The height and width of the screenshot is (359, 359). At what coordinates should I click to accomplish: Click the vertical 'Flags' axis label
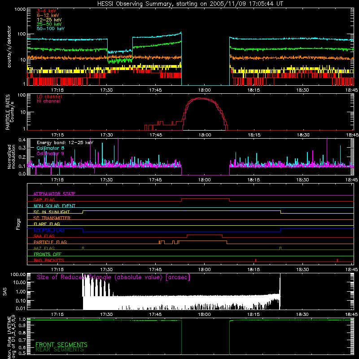18,224
